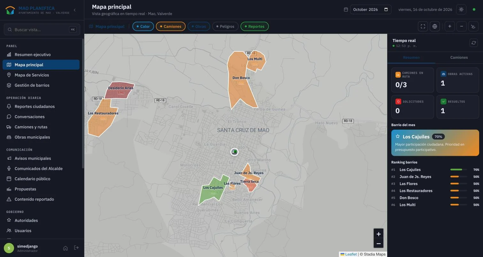
Task: Go to Gestión de barrios
Action: [41, 85]
